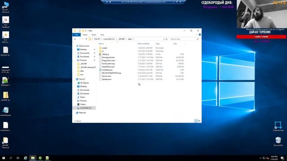Sort files by Date modified column
287x161 pixels.
pyautogui.click(x=143, y=44)
